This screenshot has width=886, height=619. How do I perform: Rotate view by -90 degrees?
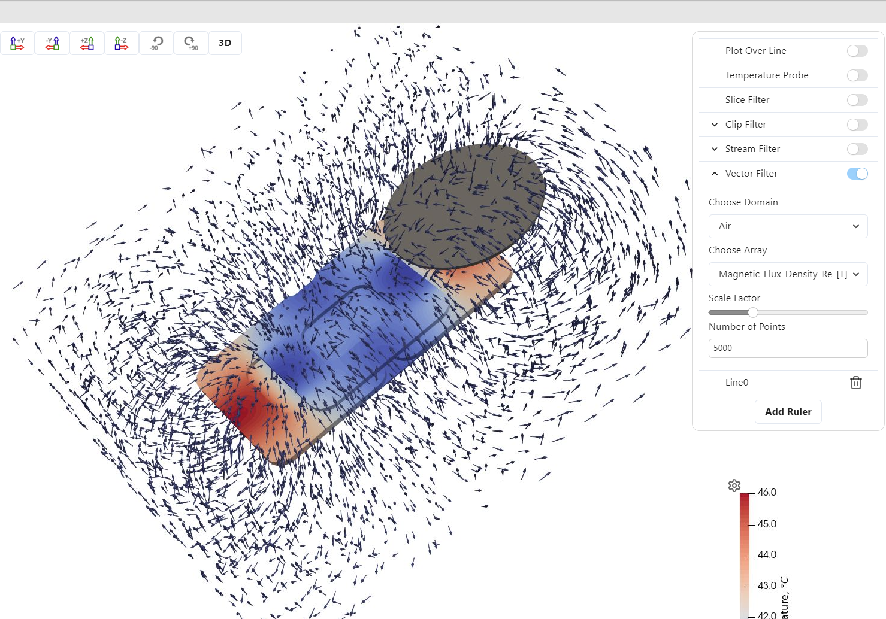pyautogui.click(x=156, y=43)
